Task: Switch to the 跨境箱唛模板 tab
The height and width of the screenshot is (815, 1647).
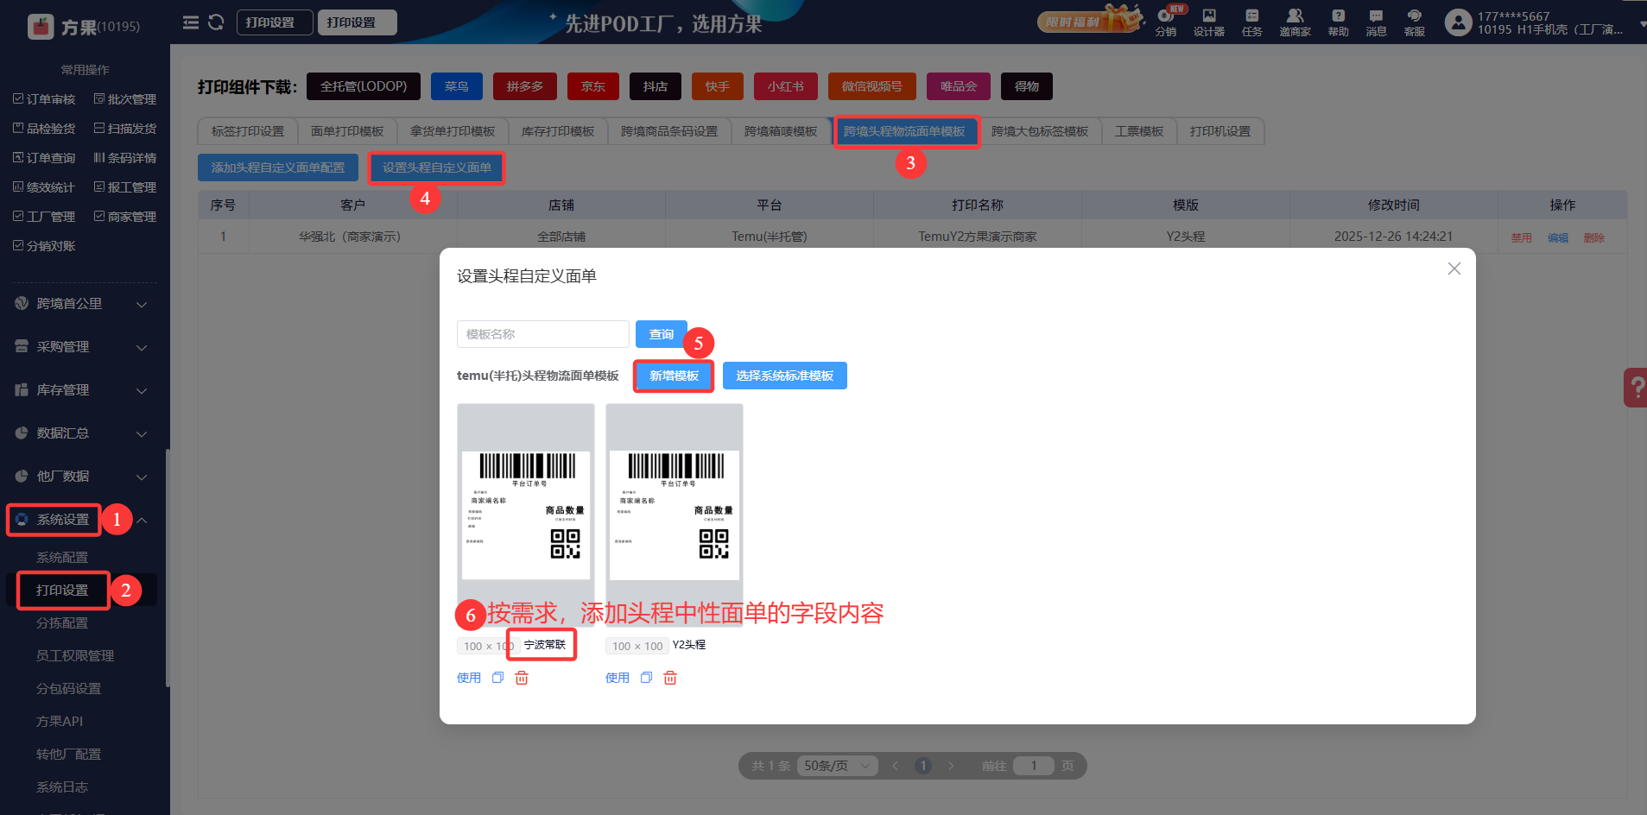Action: [781, 131]
